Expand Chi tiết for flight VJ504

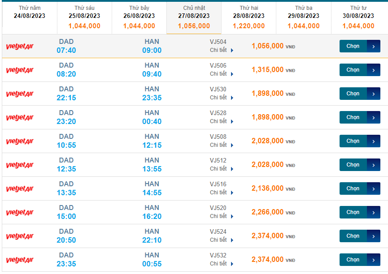(222, 50)
